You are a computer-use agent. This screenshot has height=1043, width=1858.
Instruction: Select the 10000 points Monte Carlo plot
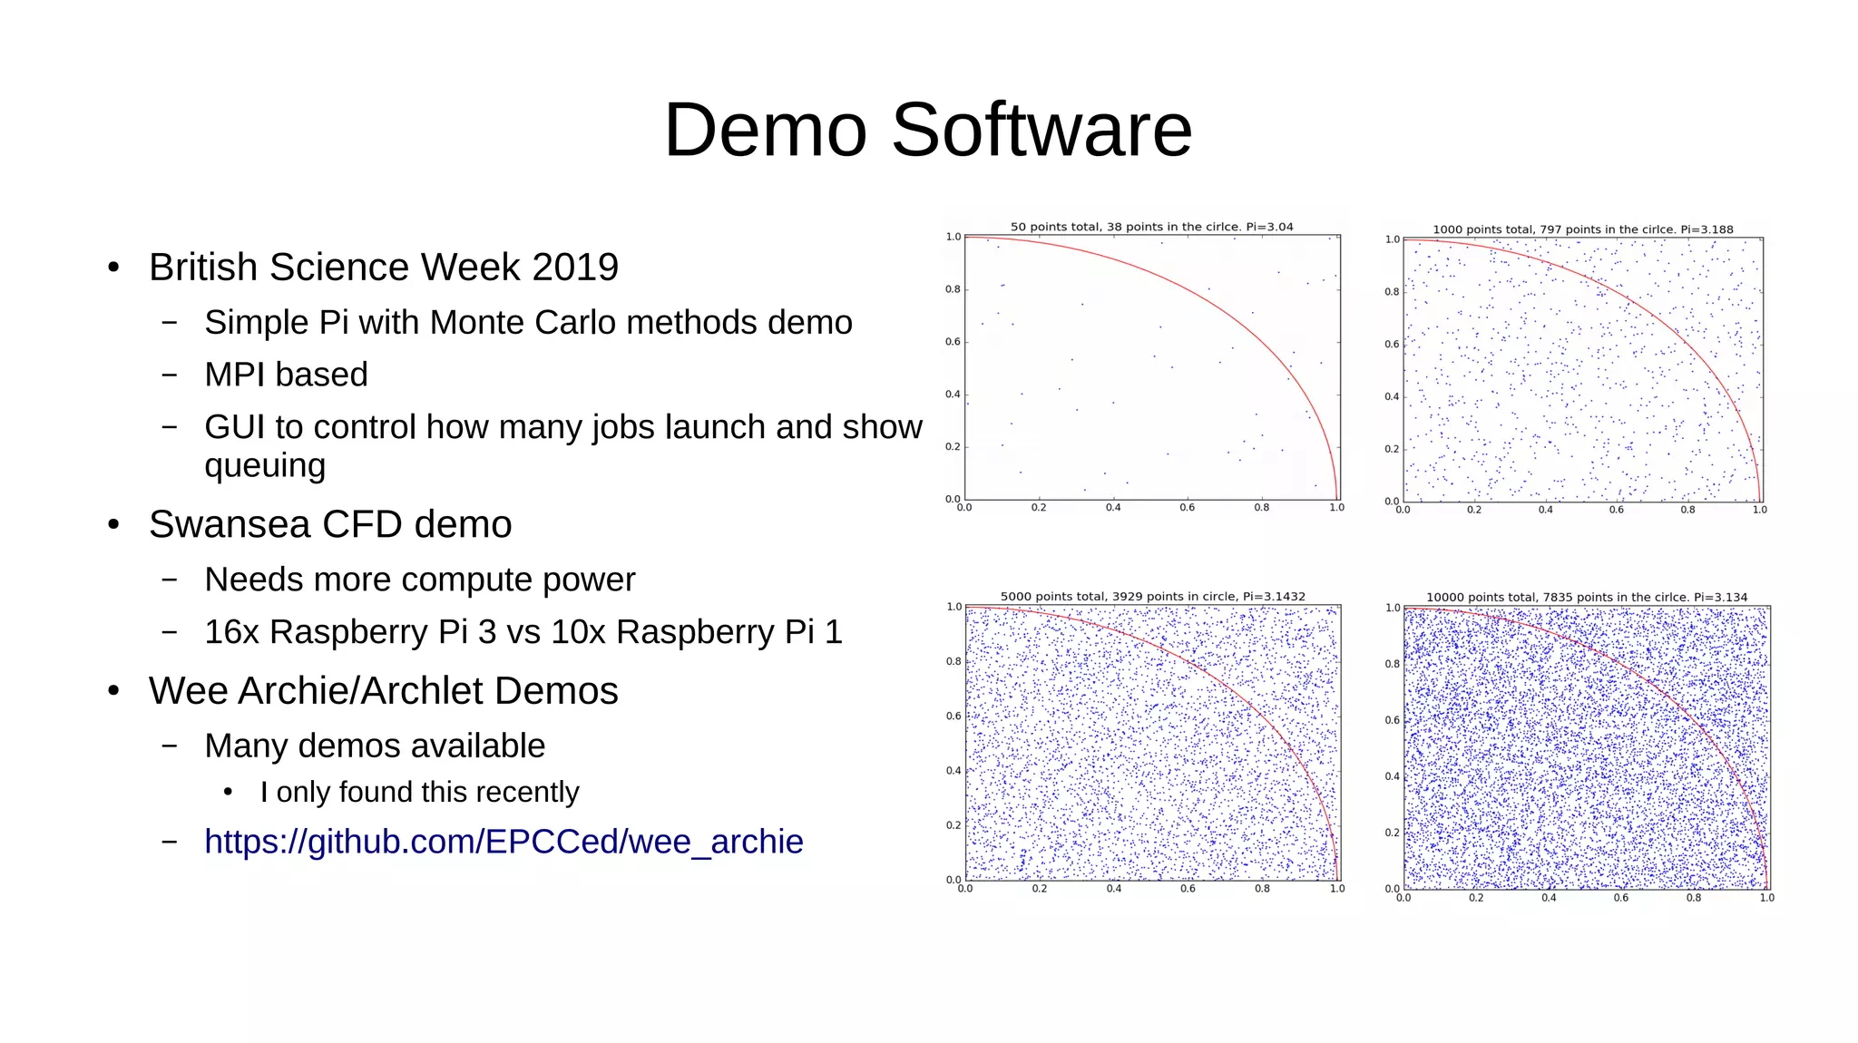pos(1585,747)
